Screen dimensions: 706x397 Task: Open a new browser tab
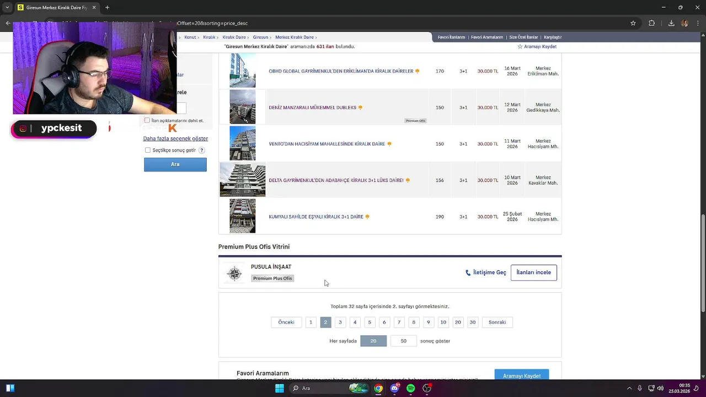click(x=107, y=8)
